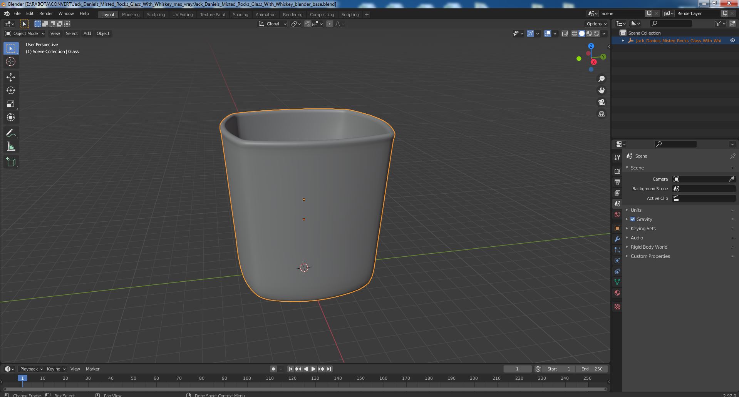Toggle auto keying record button

pyautogui.click(x=273, y=369)
